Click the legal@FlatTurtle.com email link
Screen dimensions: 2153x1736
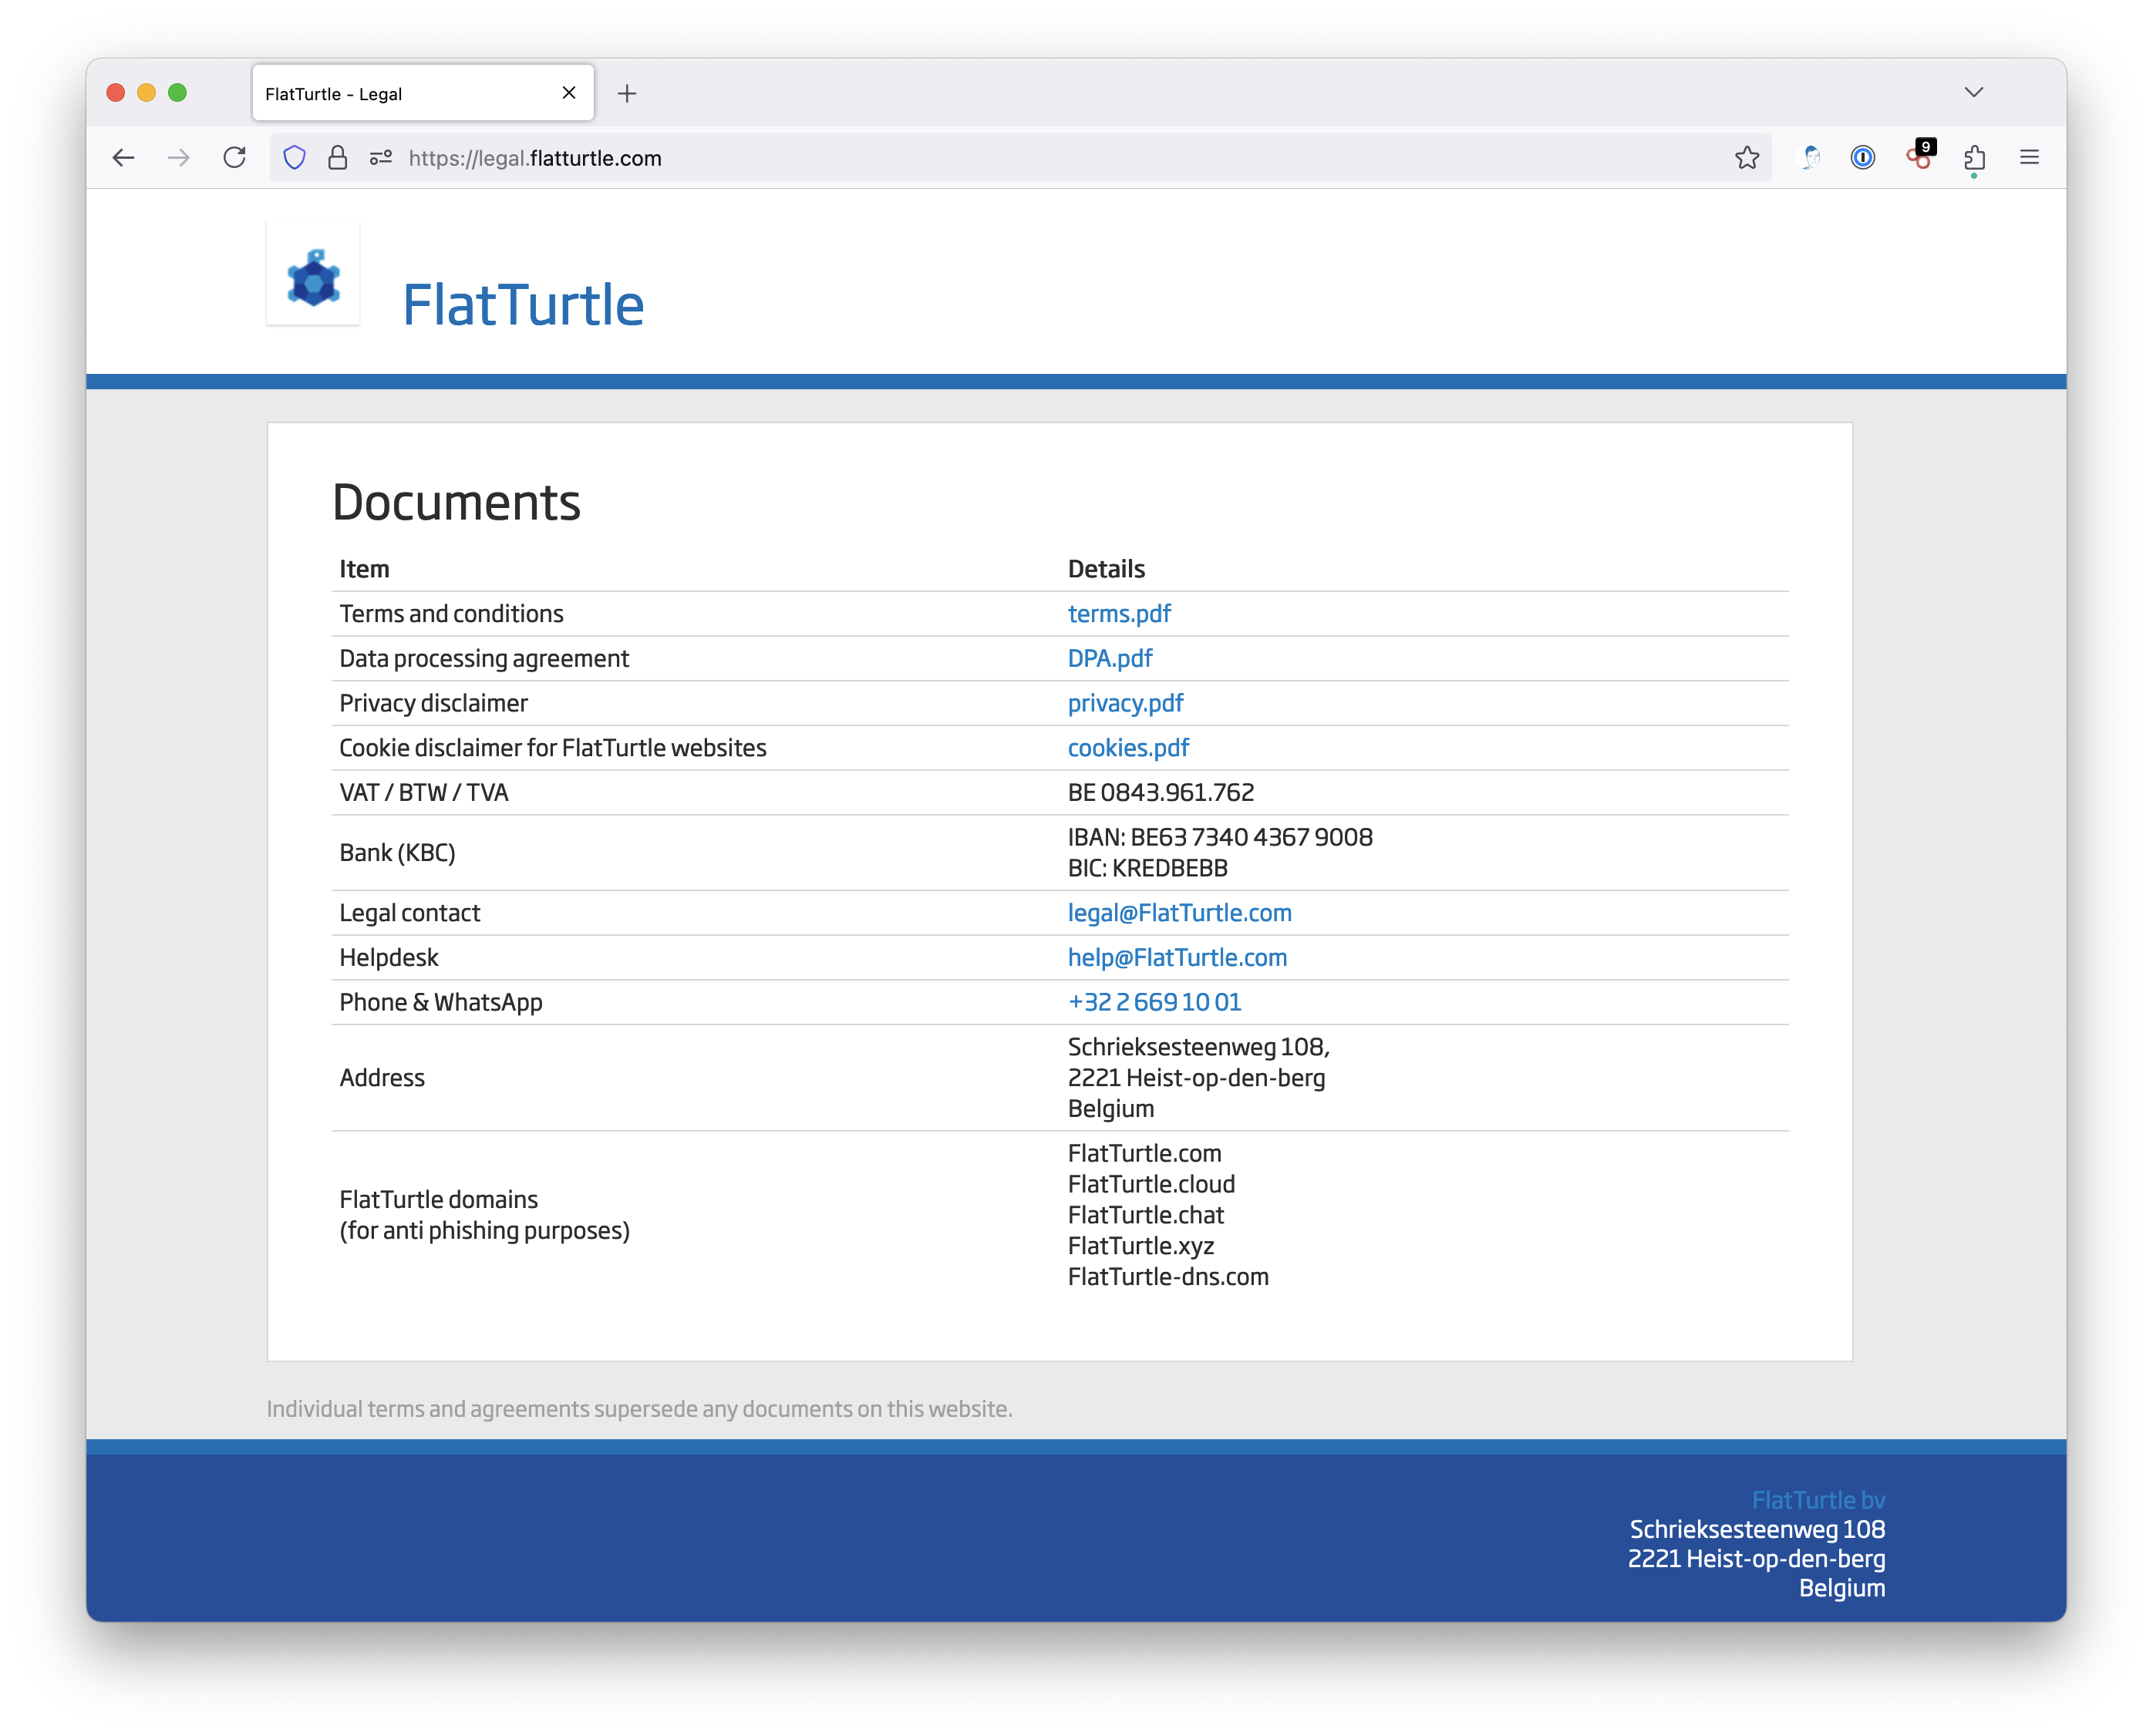[x=1180, y=913]
